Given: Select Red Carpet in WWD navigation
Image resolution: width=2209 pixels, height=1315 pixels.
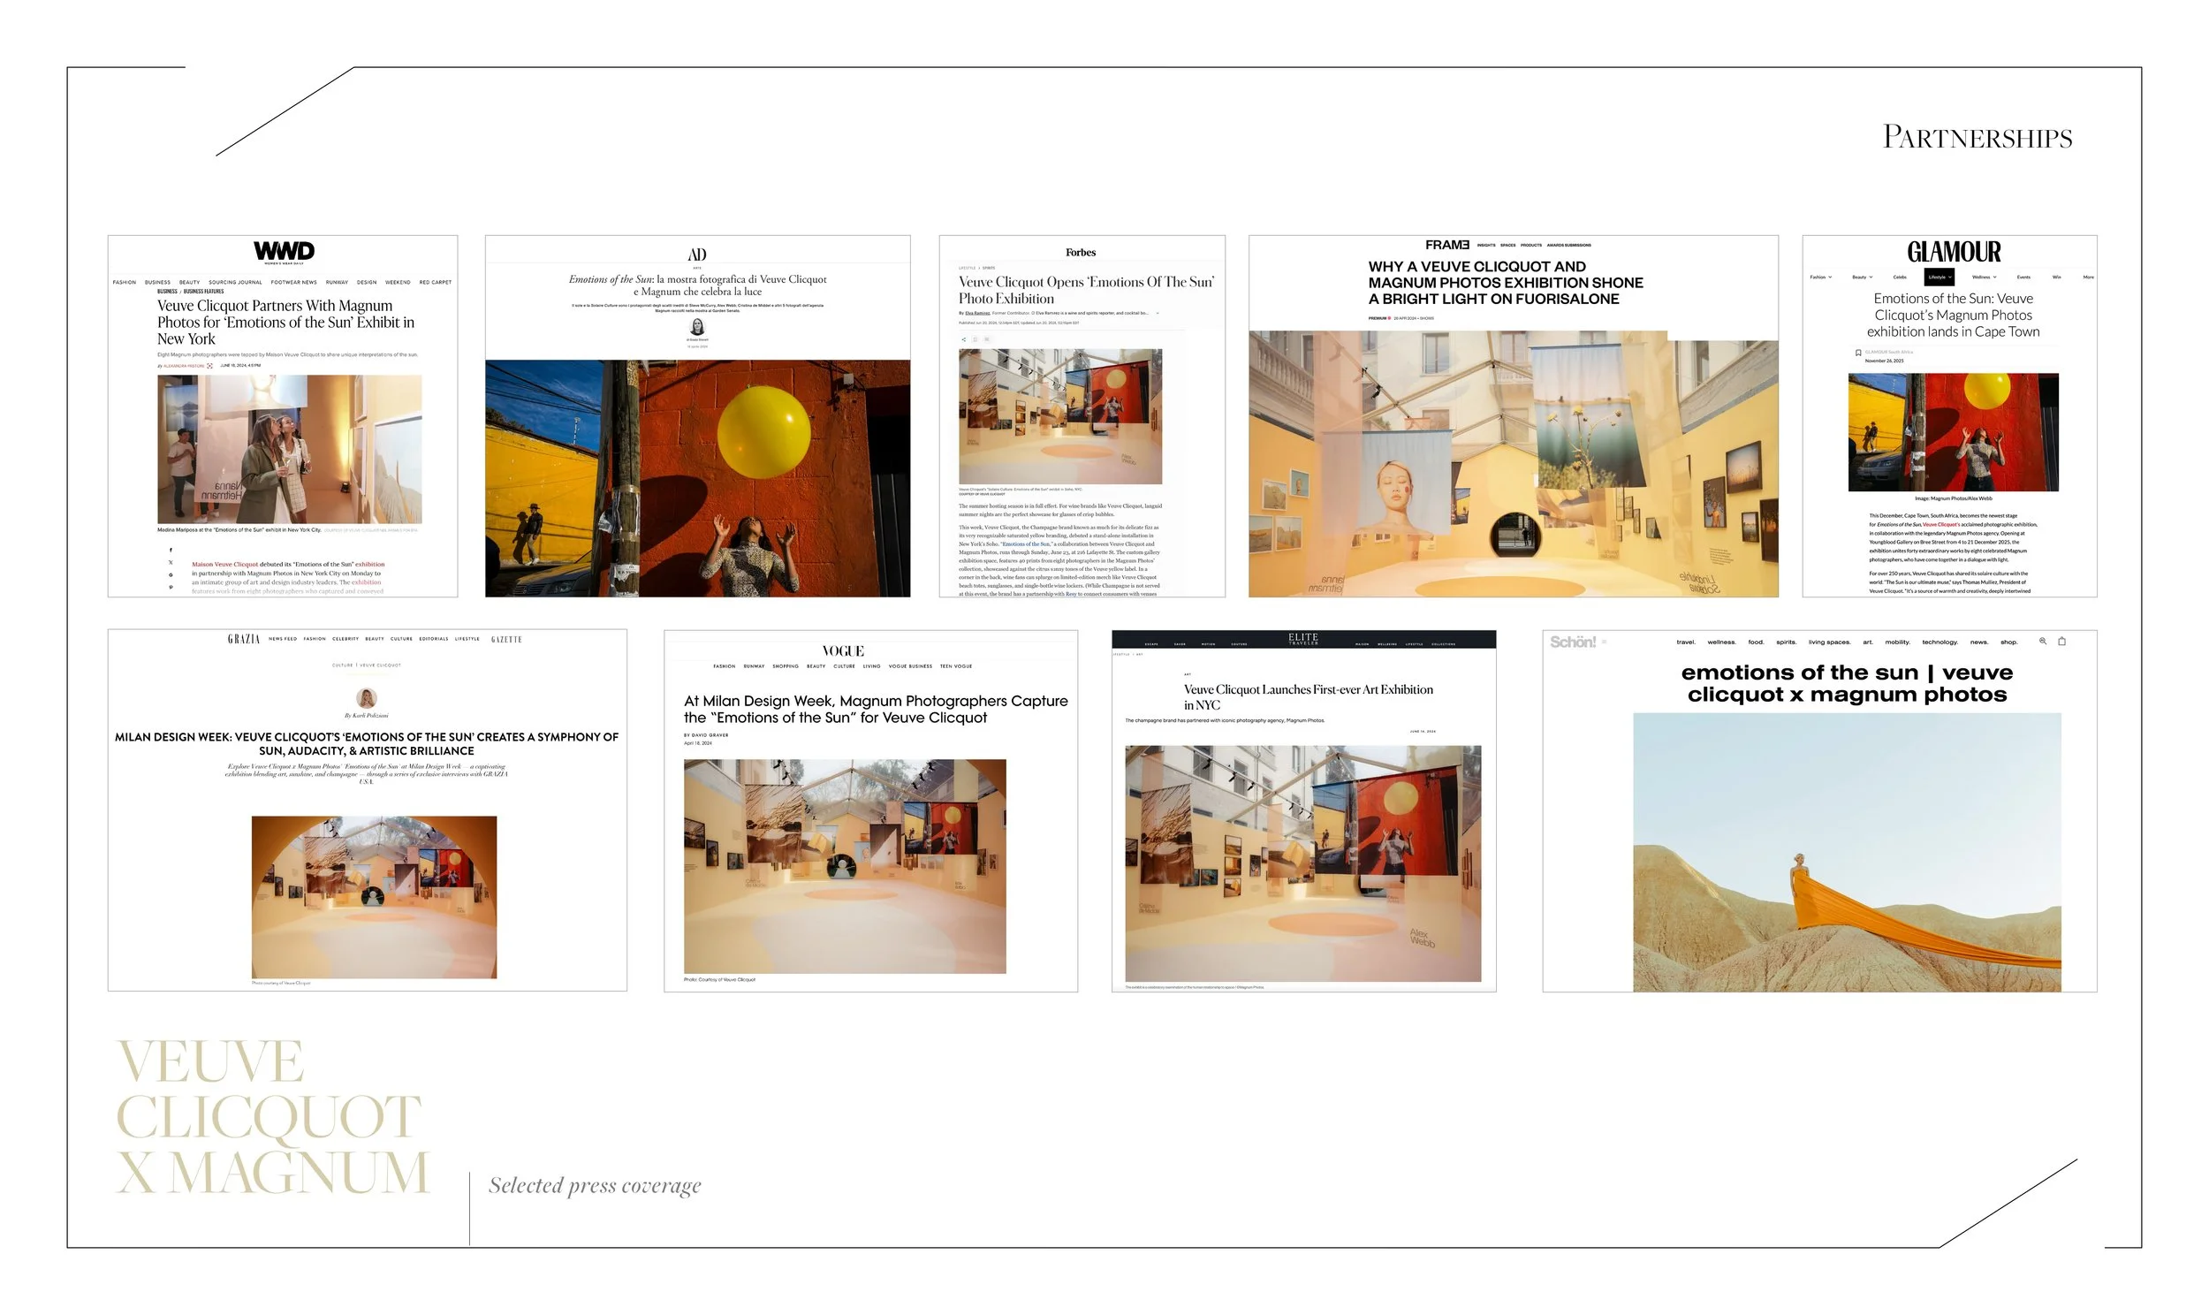Looking at the screenshot, I should tap(435, 283).
